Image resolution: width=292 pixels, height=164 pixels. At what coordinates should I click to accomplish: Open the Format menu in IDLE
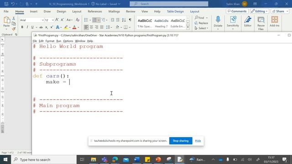click(x=50, y=41)
